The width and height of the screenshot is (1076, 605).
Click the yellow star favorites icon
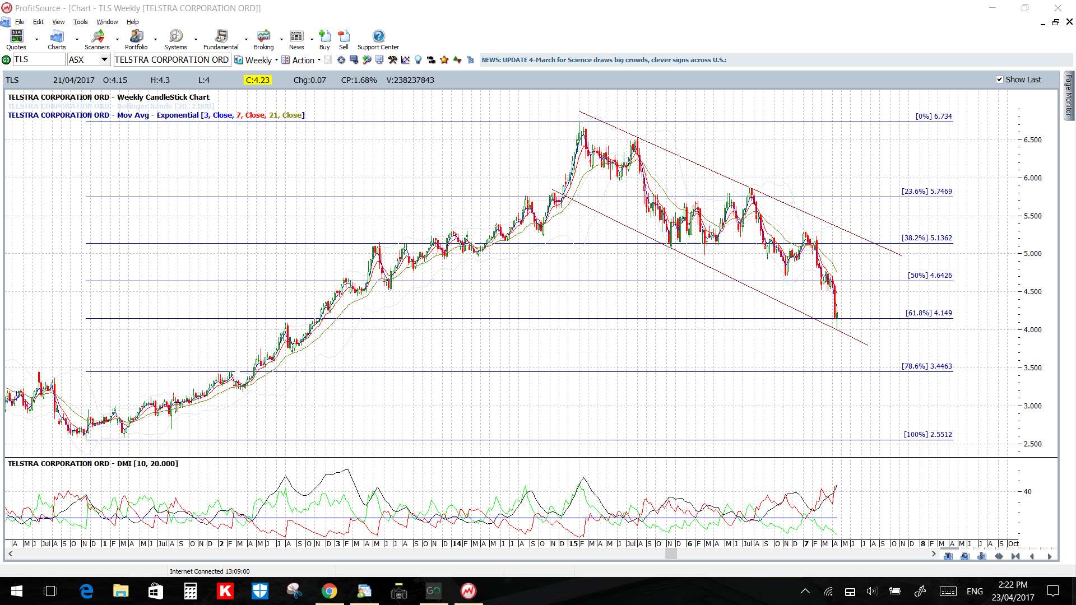tap(444, 60)
